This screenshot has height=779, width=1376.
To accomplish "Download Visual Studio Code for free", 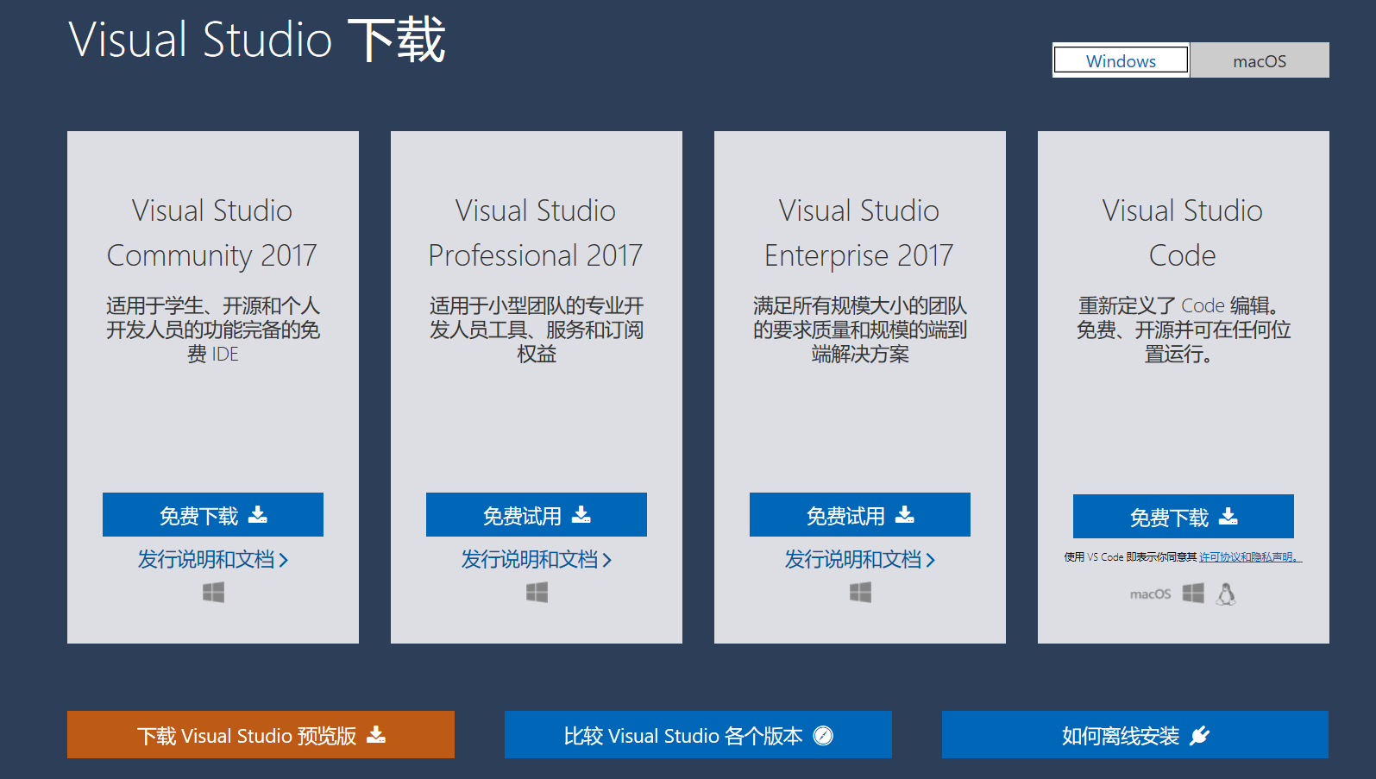I will pyautogui.click(x=1184, y=517).
